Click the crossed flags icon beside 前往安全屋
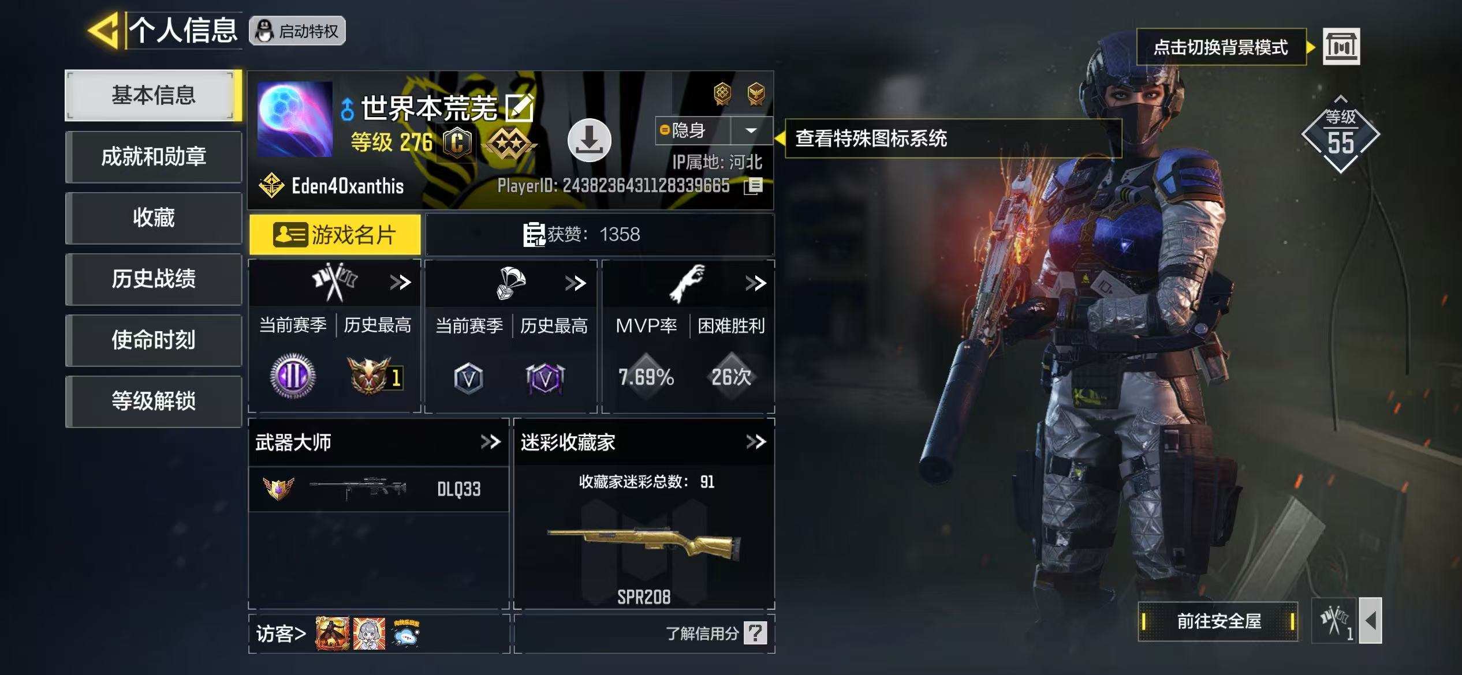 [x=1333, y=621]
